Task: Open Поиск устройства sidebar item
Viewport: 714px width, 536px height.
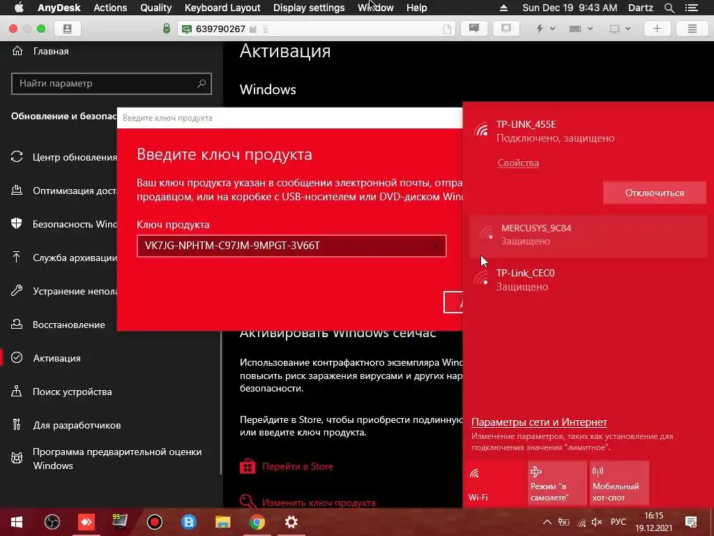Action: pos(61,392)
